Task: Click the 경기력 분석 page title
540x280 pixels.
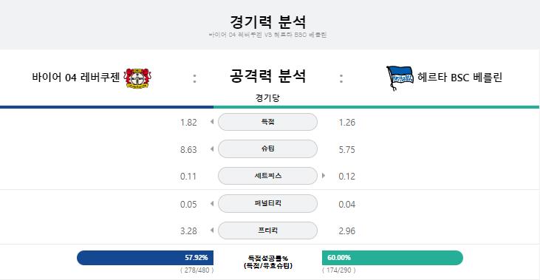Action: [267, 21]
